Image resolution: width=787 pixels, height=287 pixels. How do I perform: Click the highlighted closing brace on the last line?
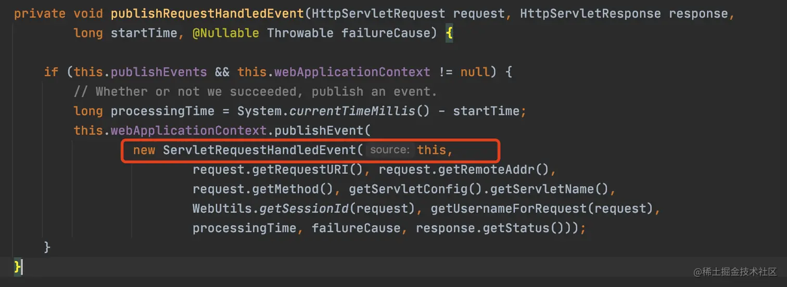17,267
